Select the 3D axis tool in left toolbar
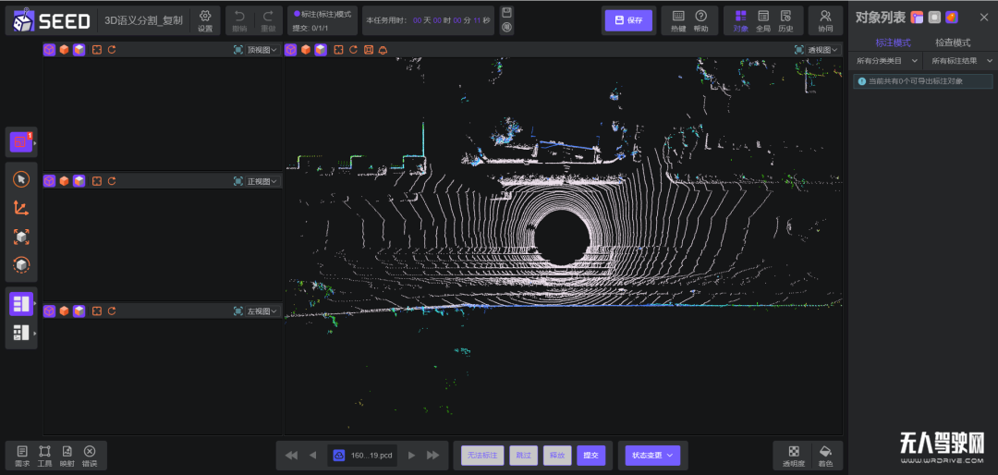 click(21, 208)
